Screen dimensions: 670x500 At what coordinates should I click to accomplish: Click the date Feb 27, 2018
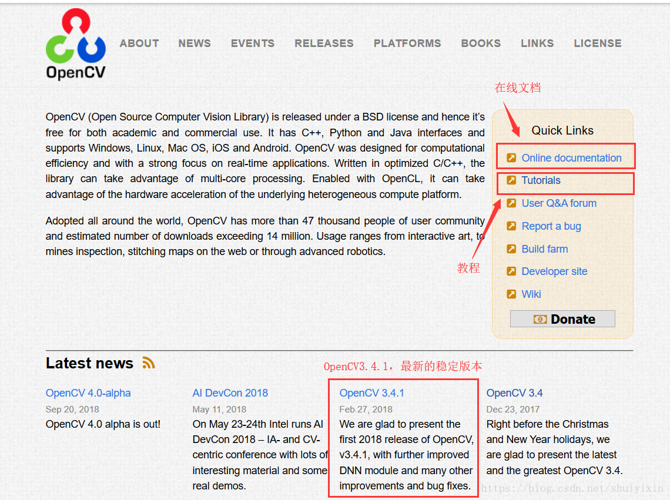(366, 410)
